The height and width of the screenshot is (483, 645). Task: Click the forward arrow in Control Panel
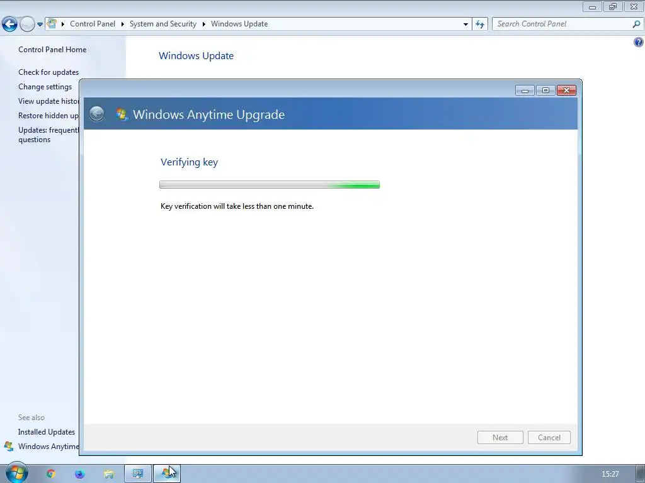(x=27, y=25)
